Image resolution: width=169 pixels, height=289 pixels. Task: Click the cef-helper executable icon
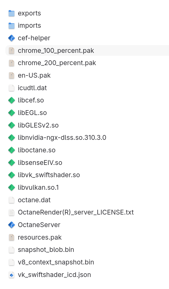pyautogui.click(x=11, y=38)
